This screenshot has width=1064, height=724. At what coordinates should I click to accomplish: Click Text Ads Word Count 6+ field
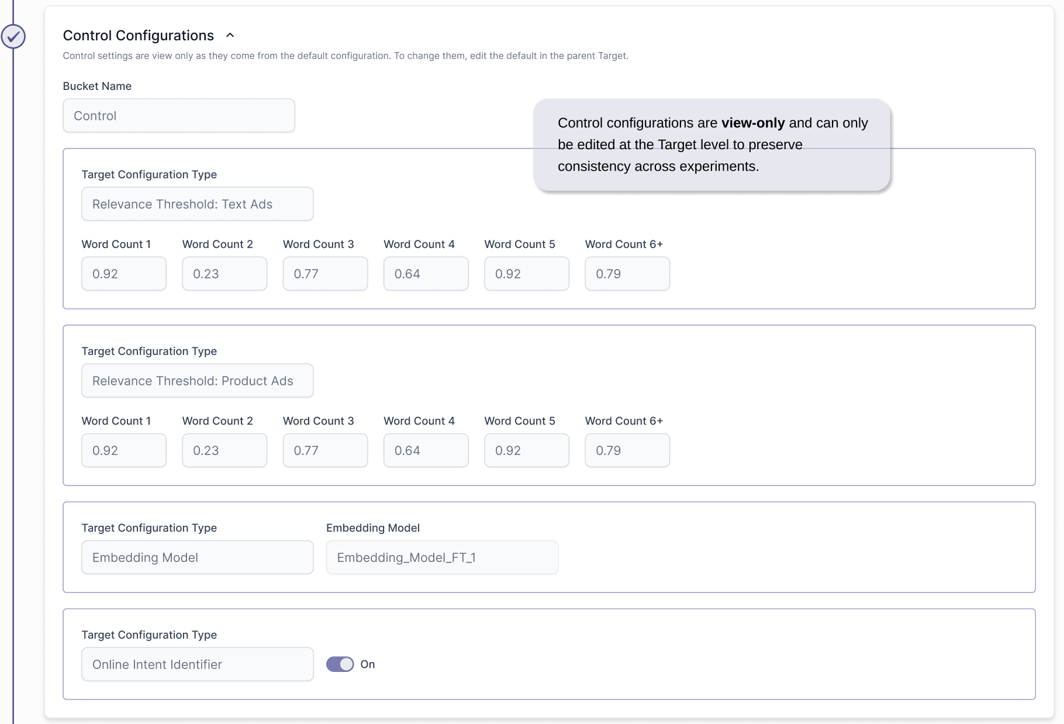click(627, 274)
